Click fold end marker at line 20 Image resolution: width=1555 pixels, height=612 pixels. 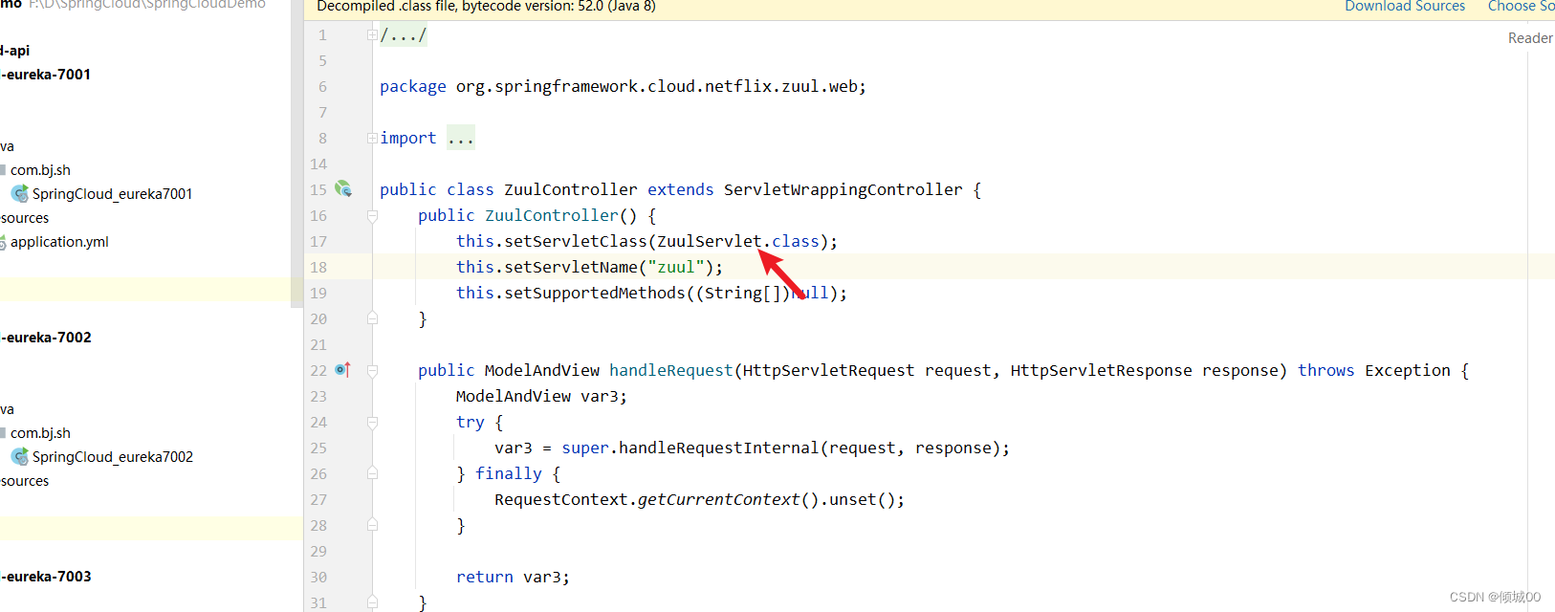[372, 319]
